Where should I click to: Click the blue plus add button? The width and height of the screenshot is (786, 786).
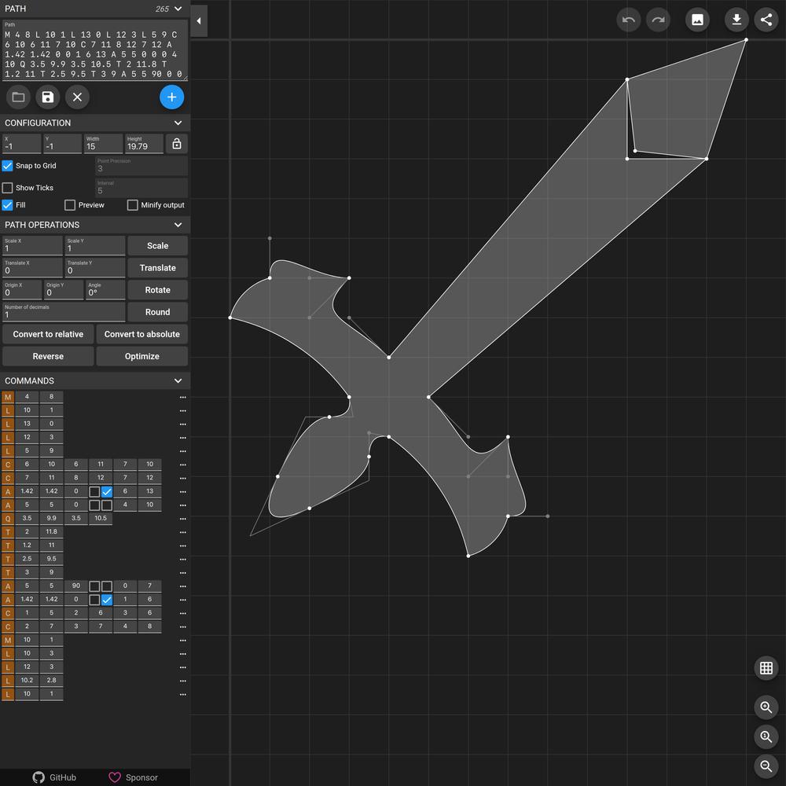171,97
